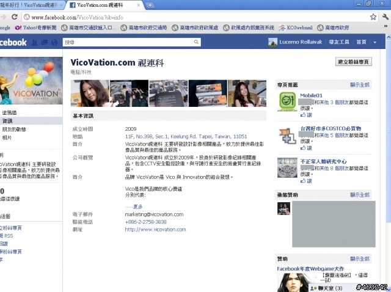Switch to the first tab titled 龍年好行
The height and width of the screenshot is (292, 391).
tap(29, 5)
